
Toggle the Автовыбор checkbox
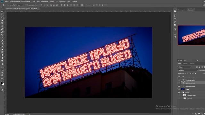tap(8, 5)
